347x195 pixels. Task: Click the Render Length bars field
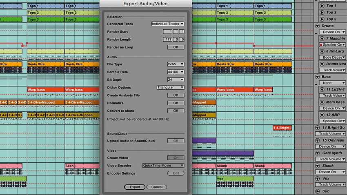tap(168, 39)
